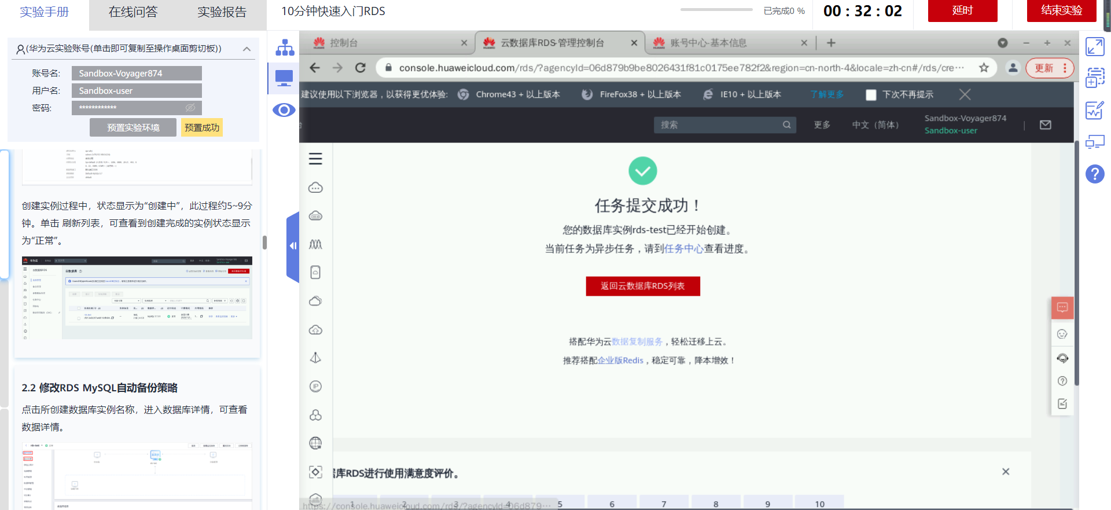Open the smiley satisfaction icon
The height and width of the screenshot is (510, 1111).
1062,334
